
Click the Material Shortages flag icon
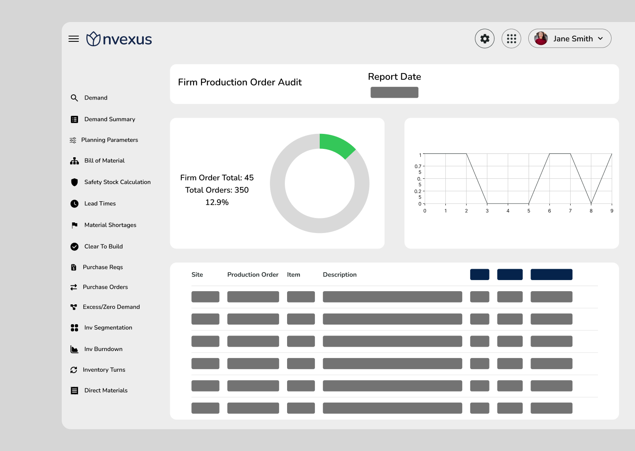[75, 225]
